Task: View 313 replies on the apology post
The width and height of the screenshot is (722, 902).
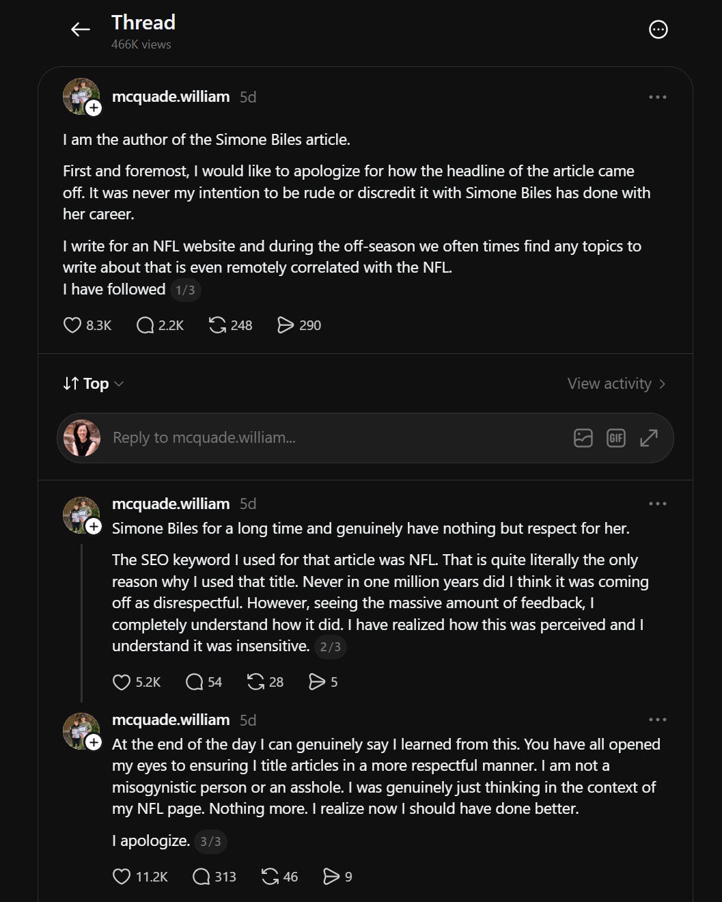Action: (214, 877)
